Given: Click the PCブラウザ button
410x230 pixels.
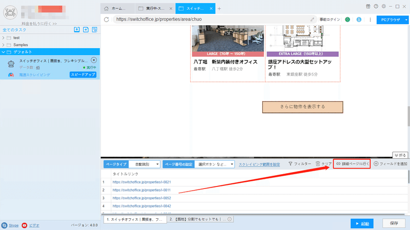Looking at the screenshot, I should point(390,19).
